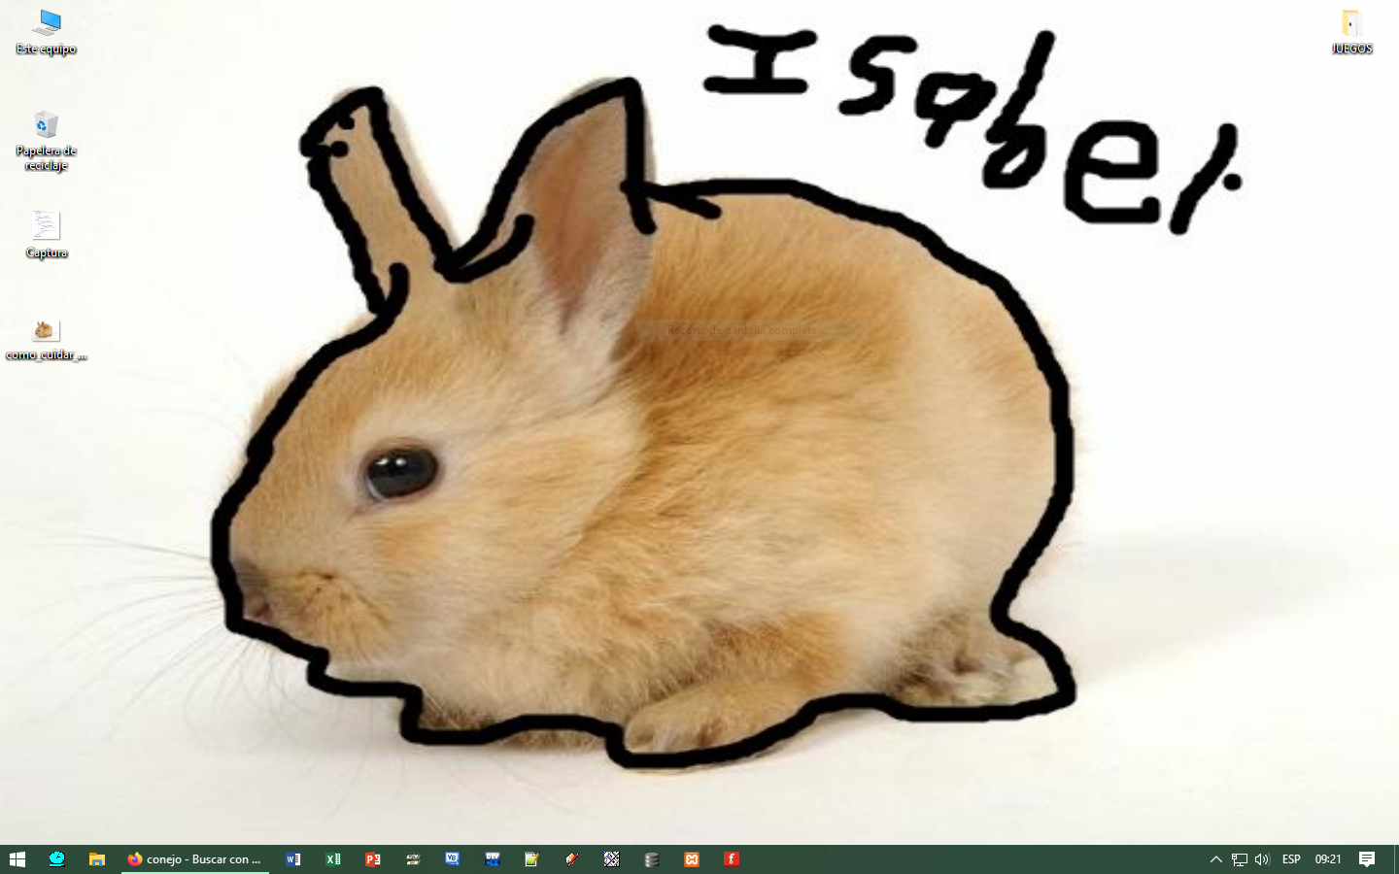The image size is (1399, 874).
Task: Open the Dev-C++ icon on the taskbar
Action: pyautogui.click(x=493, y=859)
